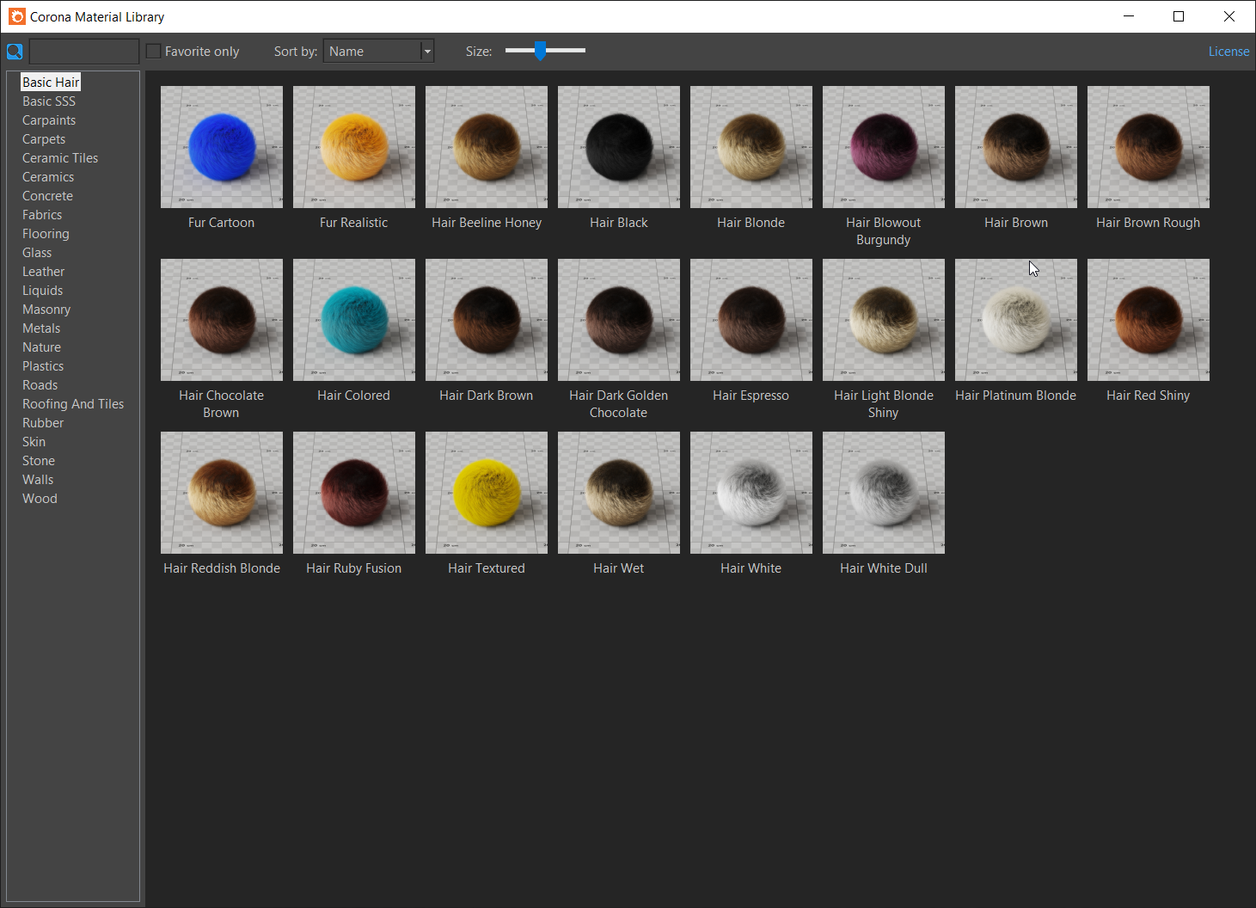1256x908 pixels.
Task: Select the yellow Hair Textured thumbnail
Action: (487, 493)
